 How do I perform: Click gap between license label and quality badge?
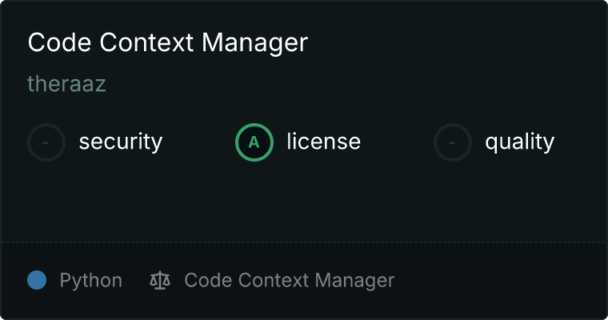pos(397,142)
